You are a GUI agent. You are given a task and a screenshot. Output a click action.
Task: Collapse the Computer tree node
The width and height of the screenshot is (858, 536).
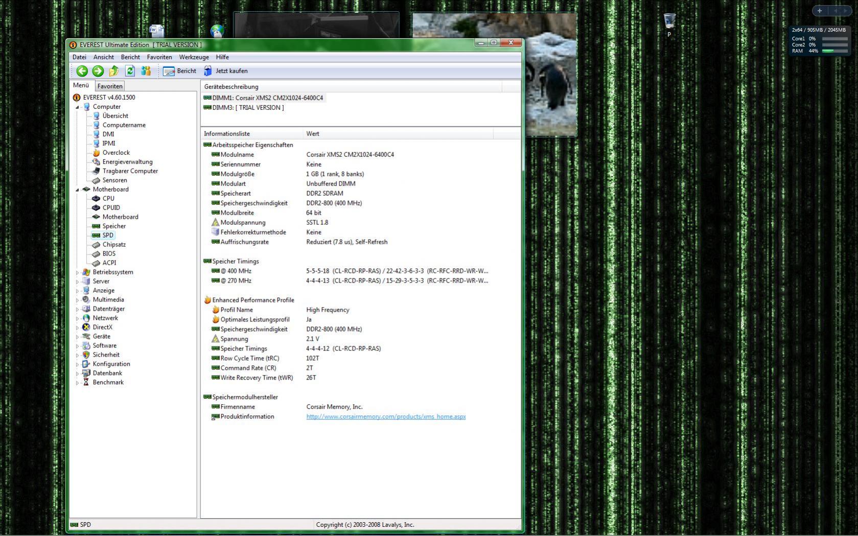(78, 107)
